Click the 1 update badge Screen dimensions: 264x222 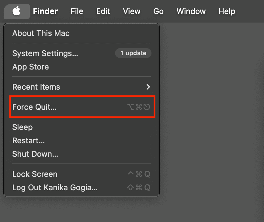[133, 53]
